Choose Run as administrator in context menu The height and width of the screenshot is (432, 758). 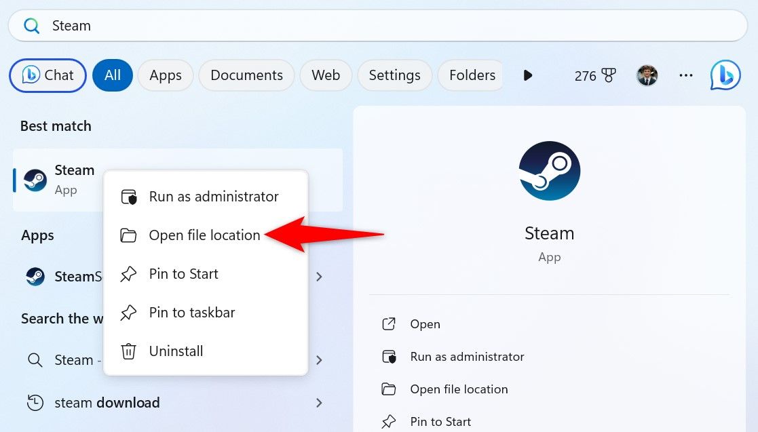[x=206, y=197]
